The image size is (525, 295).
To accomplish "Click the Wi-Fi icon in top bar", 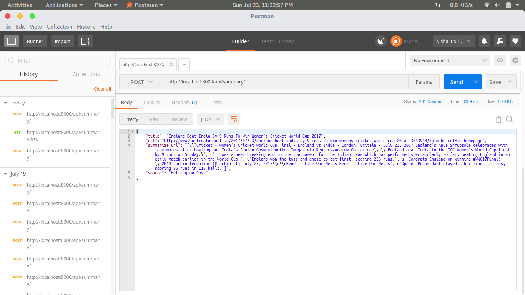I will [x=487, y=5].
